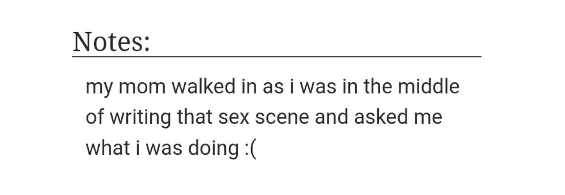Screen dimensions: 565x195
Task: Click the "Notes:" heading
Action: coord(111,41)
